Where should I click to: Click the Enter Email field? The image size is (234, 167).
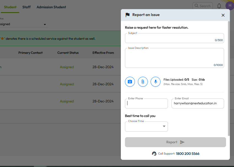point(198,104)
